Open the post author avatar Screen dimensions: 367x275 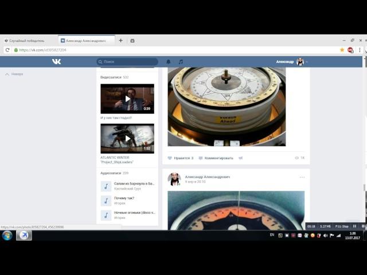174,179
